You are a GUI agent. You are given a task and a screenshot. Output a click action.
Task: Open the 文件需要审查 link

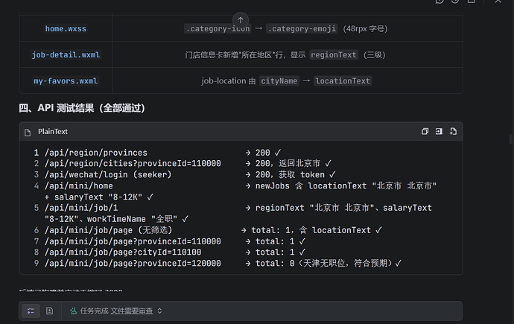tap(131, 311)
